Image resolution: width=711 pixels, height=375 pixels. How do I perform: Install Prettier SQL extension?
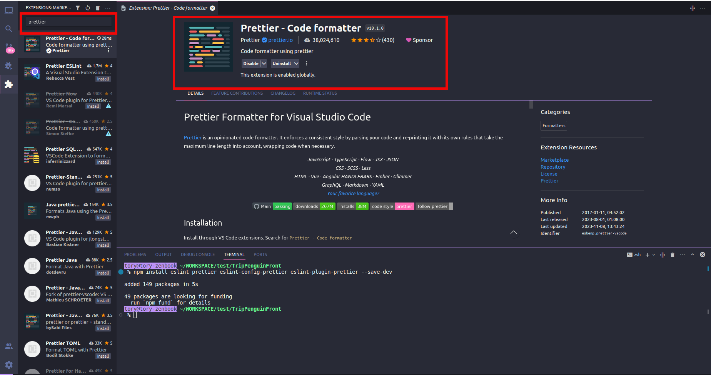click(103, 162)
